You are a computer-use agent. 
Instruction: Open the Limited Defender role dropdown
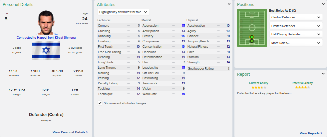296,26
